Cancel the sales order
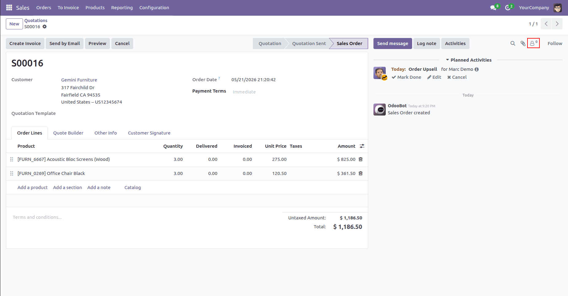The height and width of the screenshot is (296, 568). [122, 44]
